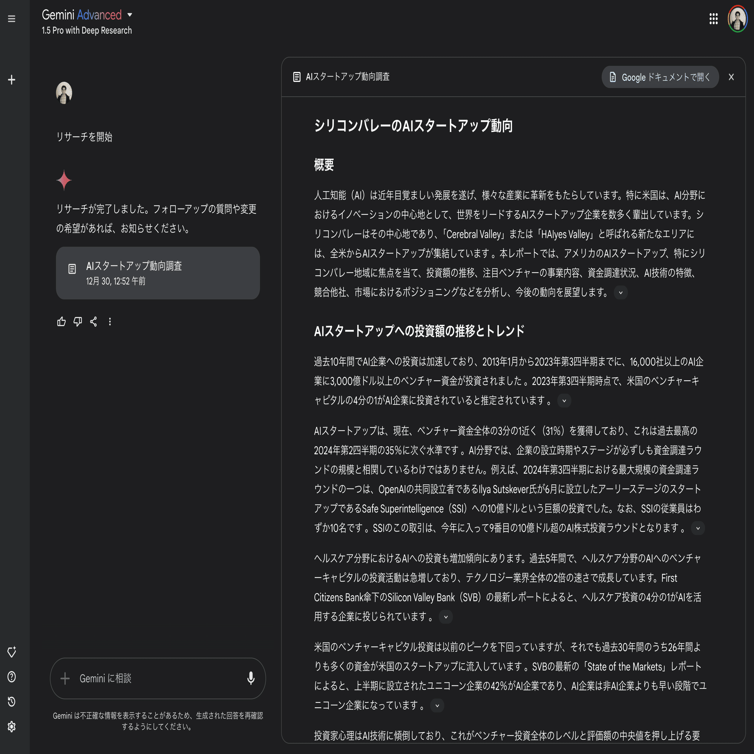Open more options for the response

[110, 322]
